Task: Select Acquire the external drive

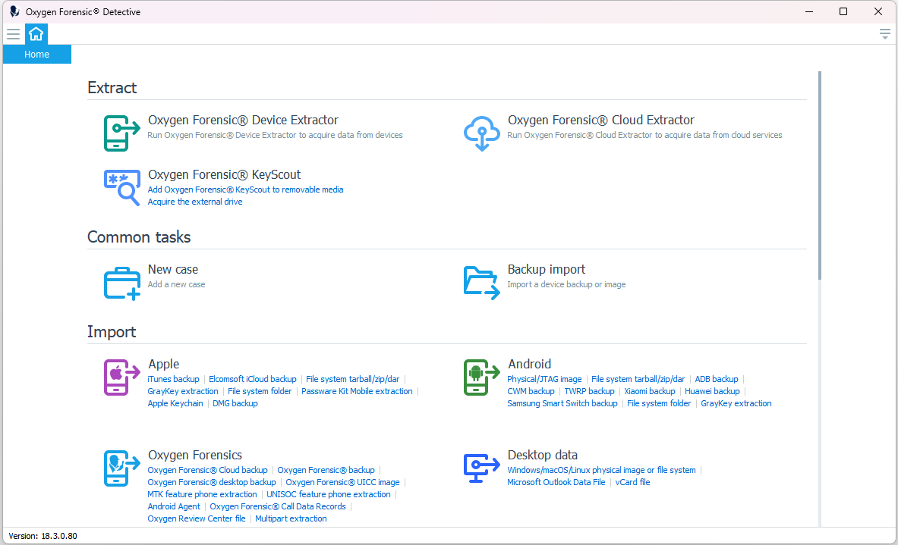Action: pos(195,202)
